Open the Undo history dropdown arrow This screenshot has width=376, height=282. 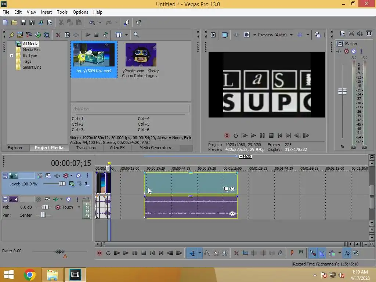coord(100,22)
